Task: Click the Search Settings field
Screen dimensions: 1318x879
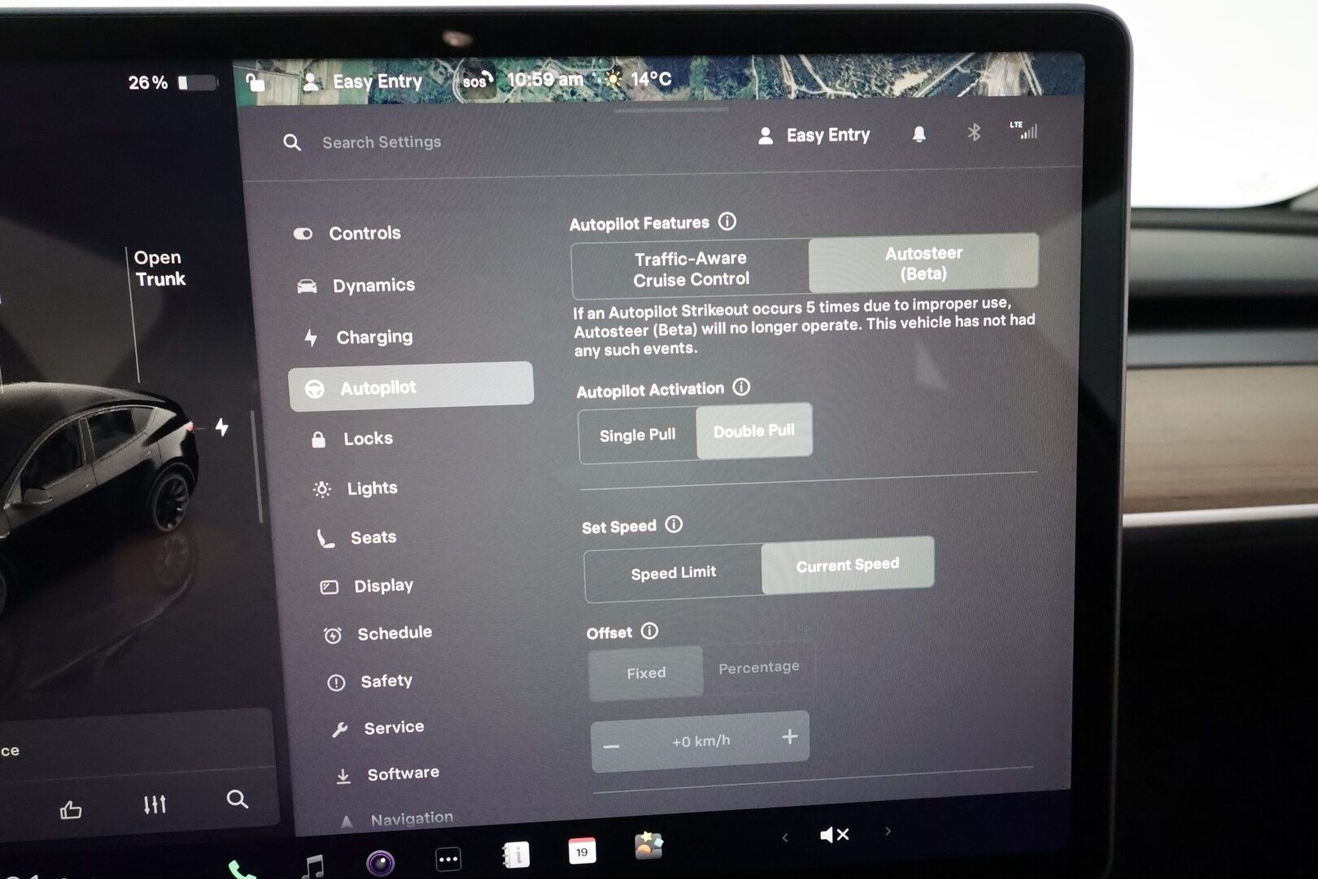Action: (x=382, y=142)
